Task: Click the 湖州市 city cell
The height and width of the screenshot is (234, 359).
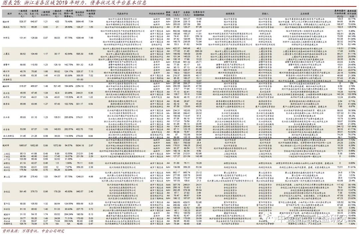Action: 6,86
